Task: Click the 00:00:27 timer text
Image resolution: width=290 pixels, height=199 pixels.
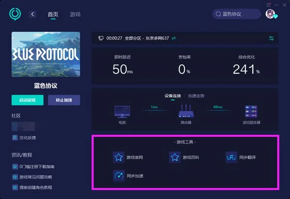Action: (114, 38)
